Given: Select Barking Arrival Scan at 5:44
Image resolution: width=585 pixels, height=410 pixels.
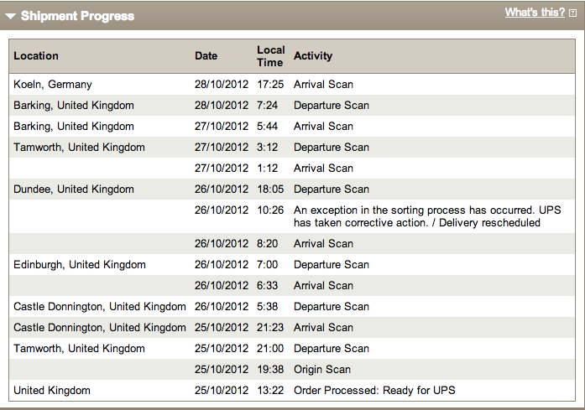Looking at the screenshot, I should pos(292,126).
